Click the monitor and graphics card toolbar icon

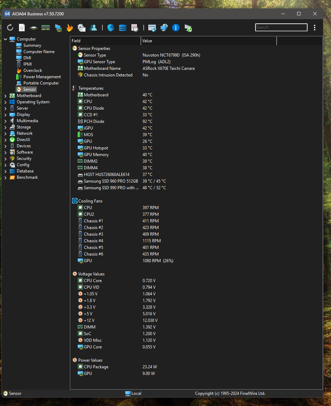(x=58, y=28)
